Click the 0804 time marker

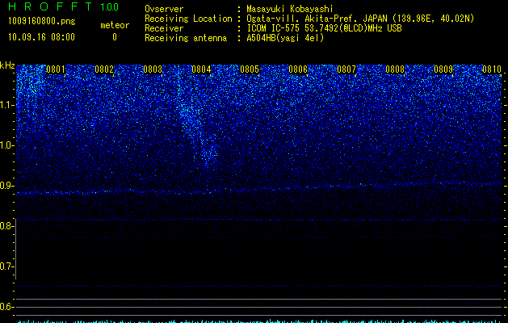(201, 69)
